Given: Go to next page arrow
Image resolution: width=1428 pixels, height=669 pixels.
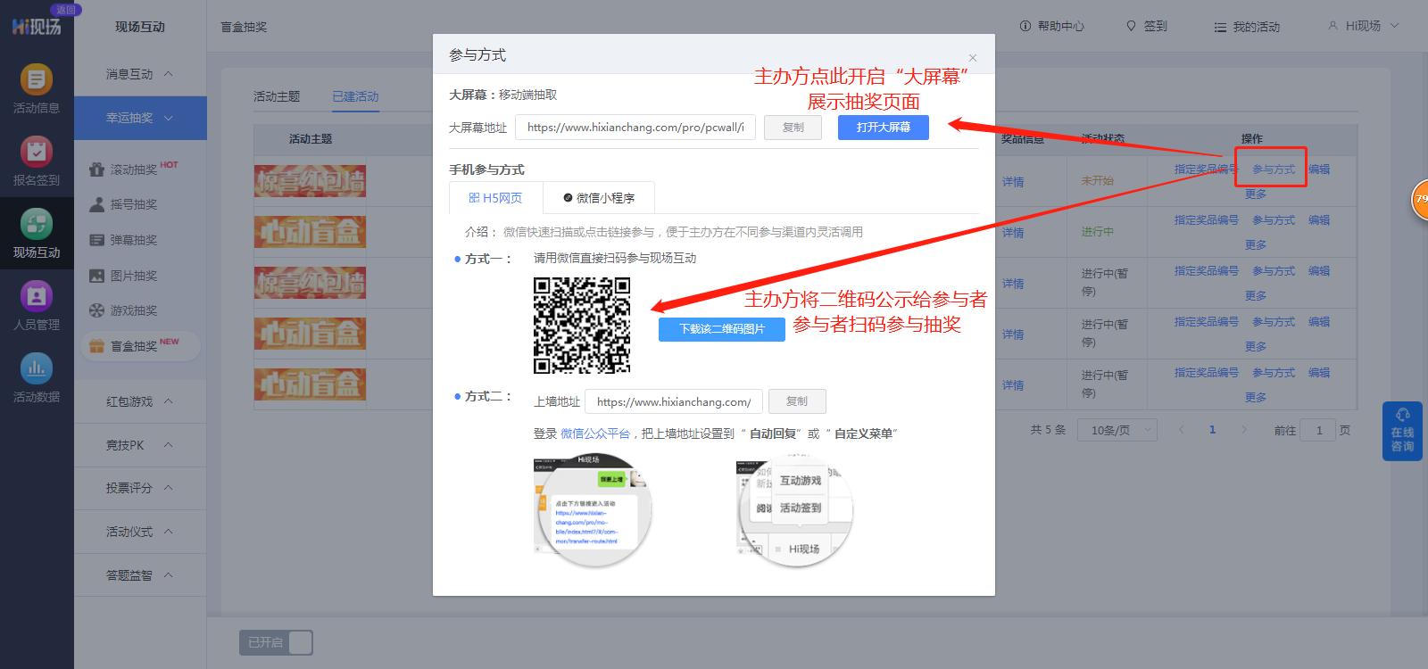Looking at the screenshot, I should pos(1243,430).
